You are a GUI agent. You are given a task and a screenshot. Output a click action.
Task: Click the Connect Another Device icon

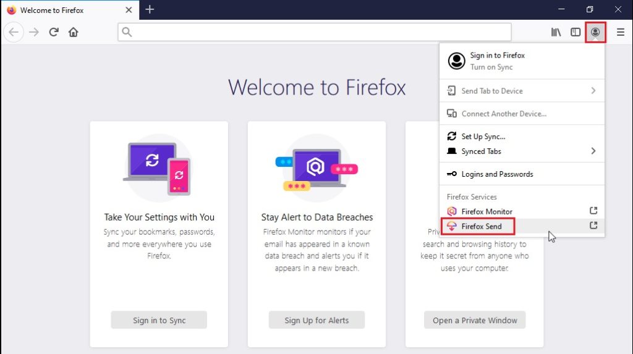(452, 114)
